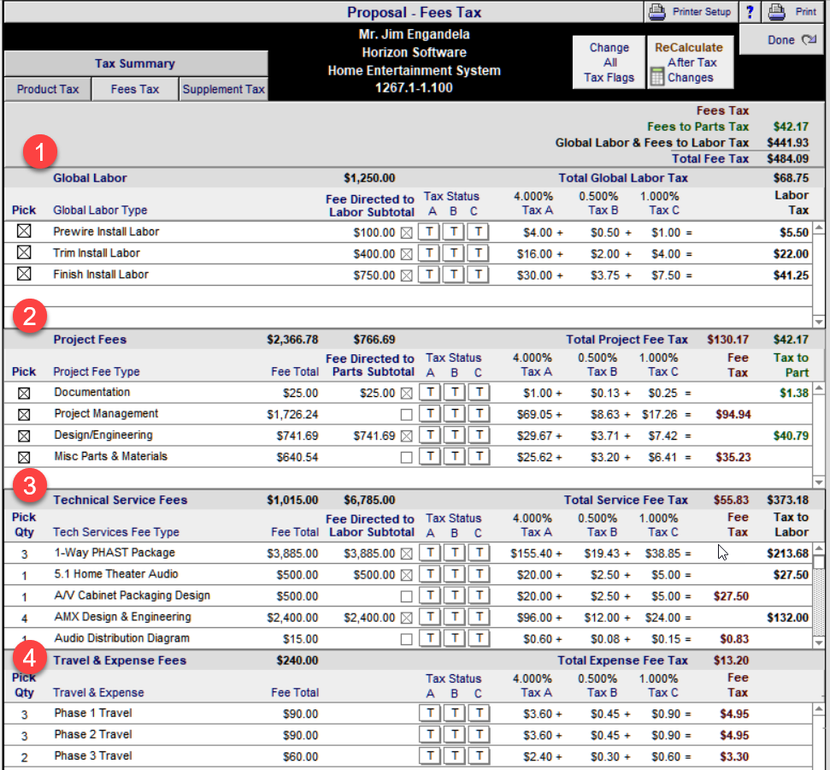Click the $3,885.00 fee total for 1-Way PHAST Package

click(x=292, y=554)
